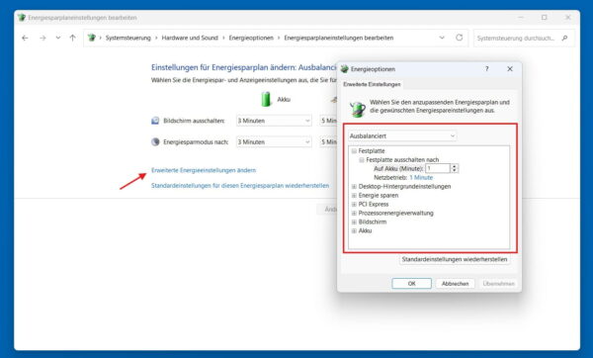This screenshot has width=593, height=358.
Task: Click the control panel icon in the address bar
Action: tap(92, 38)
